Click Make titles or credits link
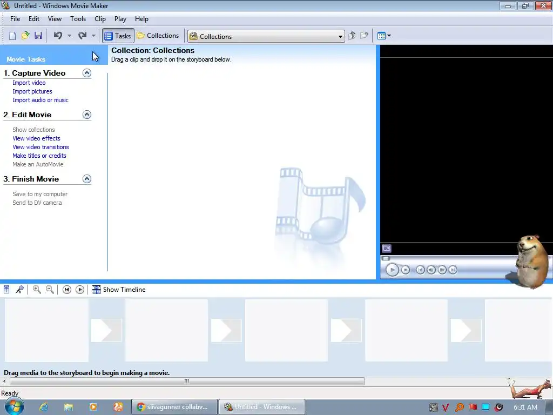Viewport: 553px width, 415px height. [x=39, y=156]
